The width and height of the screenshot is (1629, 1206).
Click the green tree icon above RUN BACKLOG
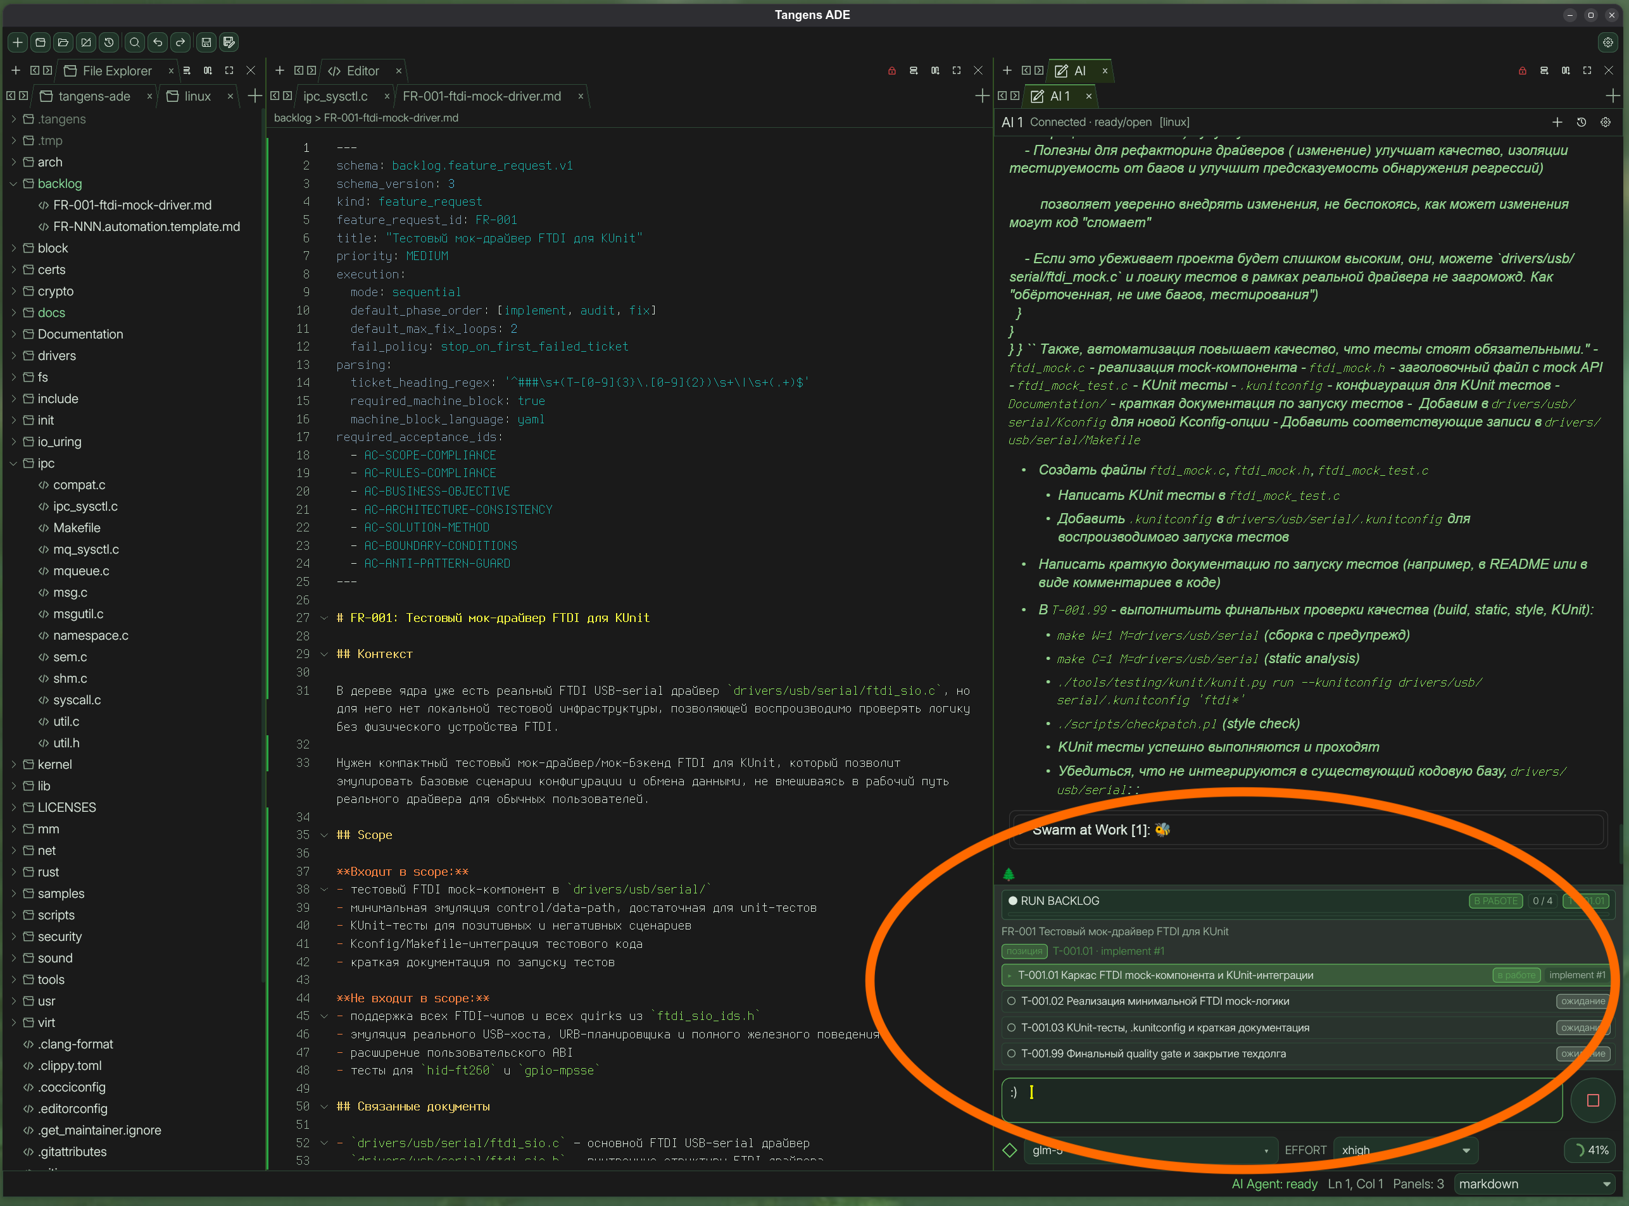(x=1009, y=874)
